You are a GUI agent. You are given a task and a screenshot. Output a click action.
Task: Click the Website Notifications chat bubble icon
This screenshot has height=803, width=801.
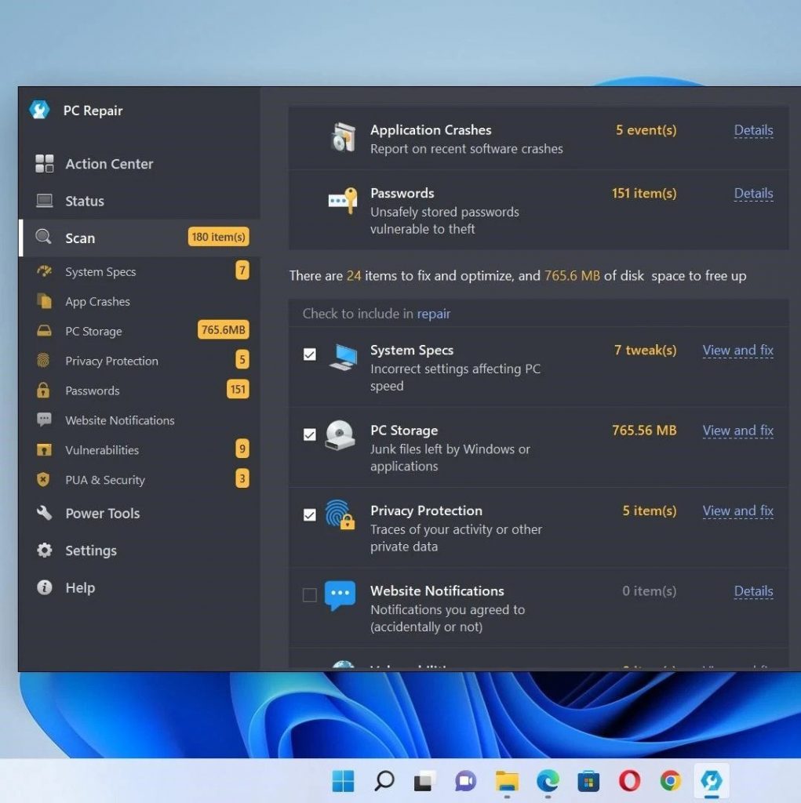point(340,595)
